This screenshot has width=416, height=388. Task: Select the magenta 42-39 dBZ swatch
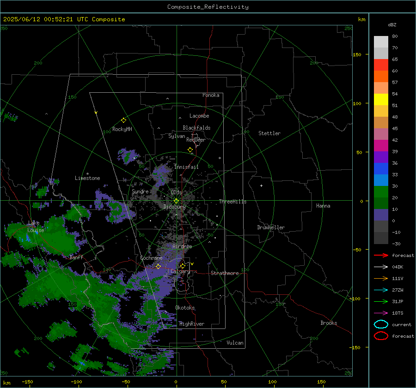[381, 145]
